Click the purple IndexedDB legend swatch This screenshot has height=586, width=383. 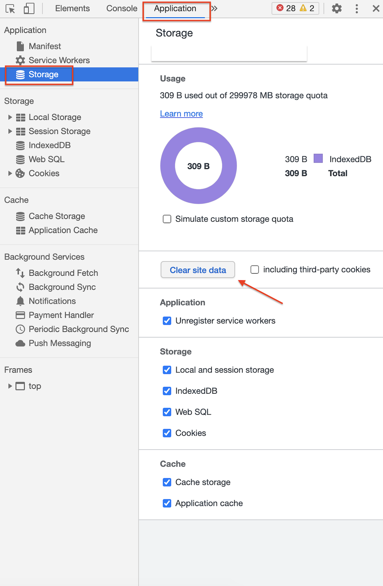[x=318, y=158]
